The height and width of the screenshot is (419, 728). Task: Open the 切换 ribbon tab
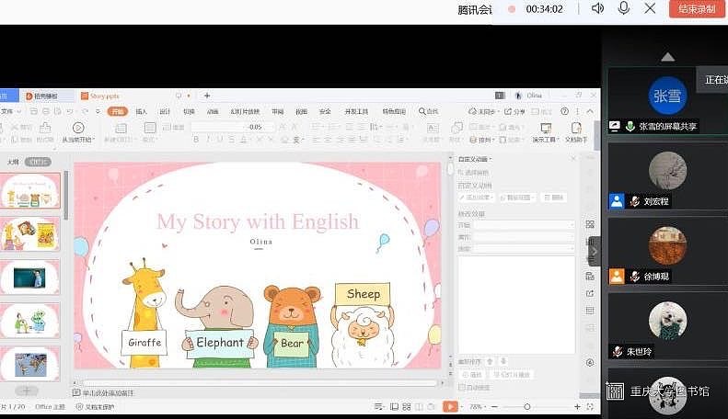point(189,112)
